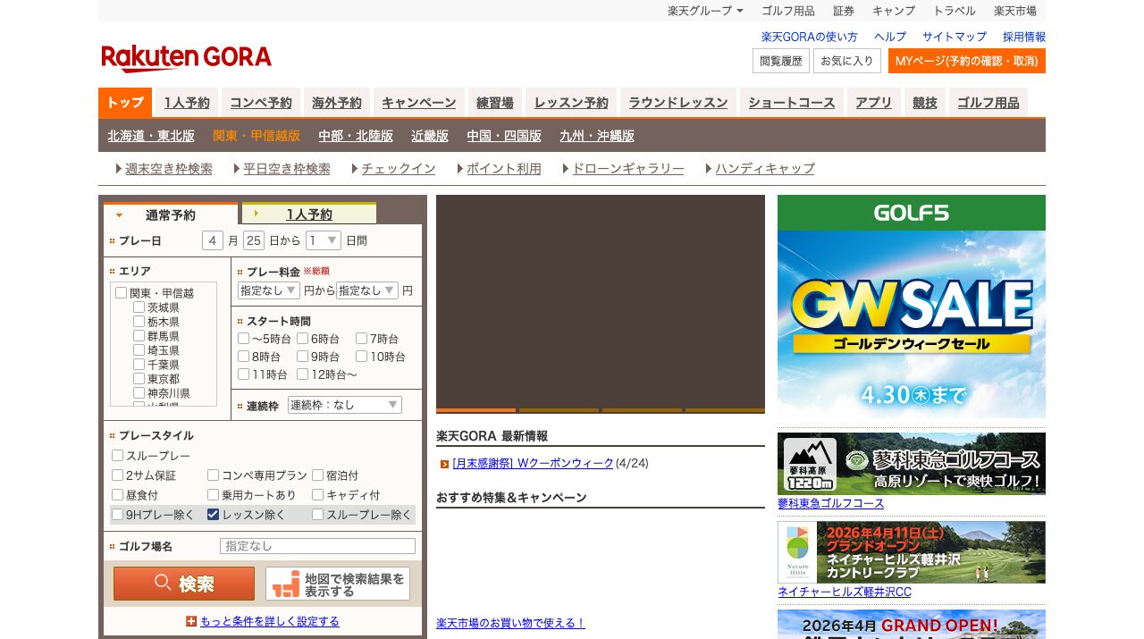Click triangle icon beside 平日空き枠検索

(x=237, y=168)
